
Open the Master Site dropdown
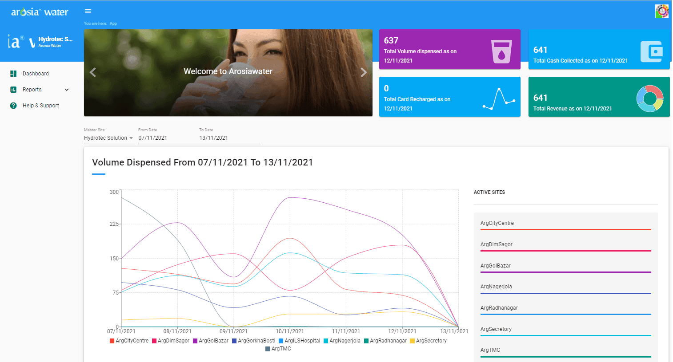[108, 138]
